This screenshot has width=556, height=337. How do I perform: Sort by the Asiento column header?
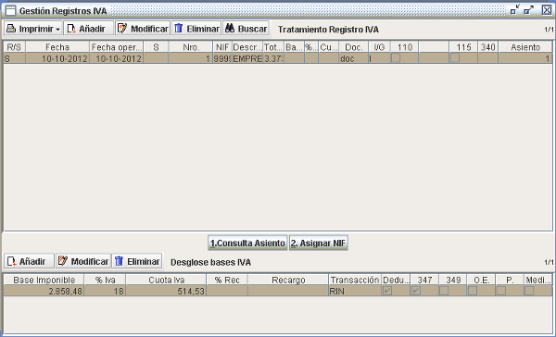point(525,47)
